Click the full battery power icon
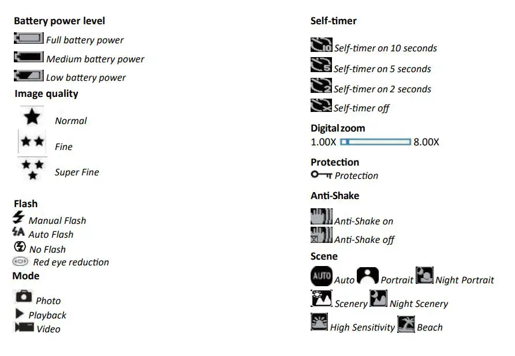 pyautogui.click(x=29, y=39)
